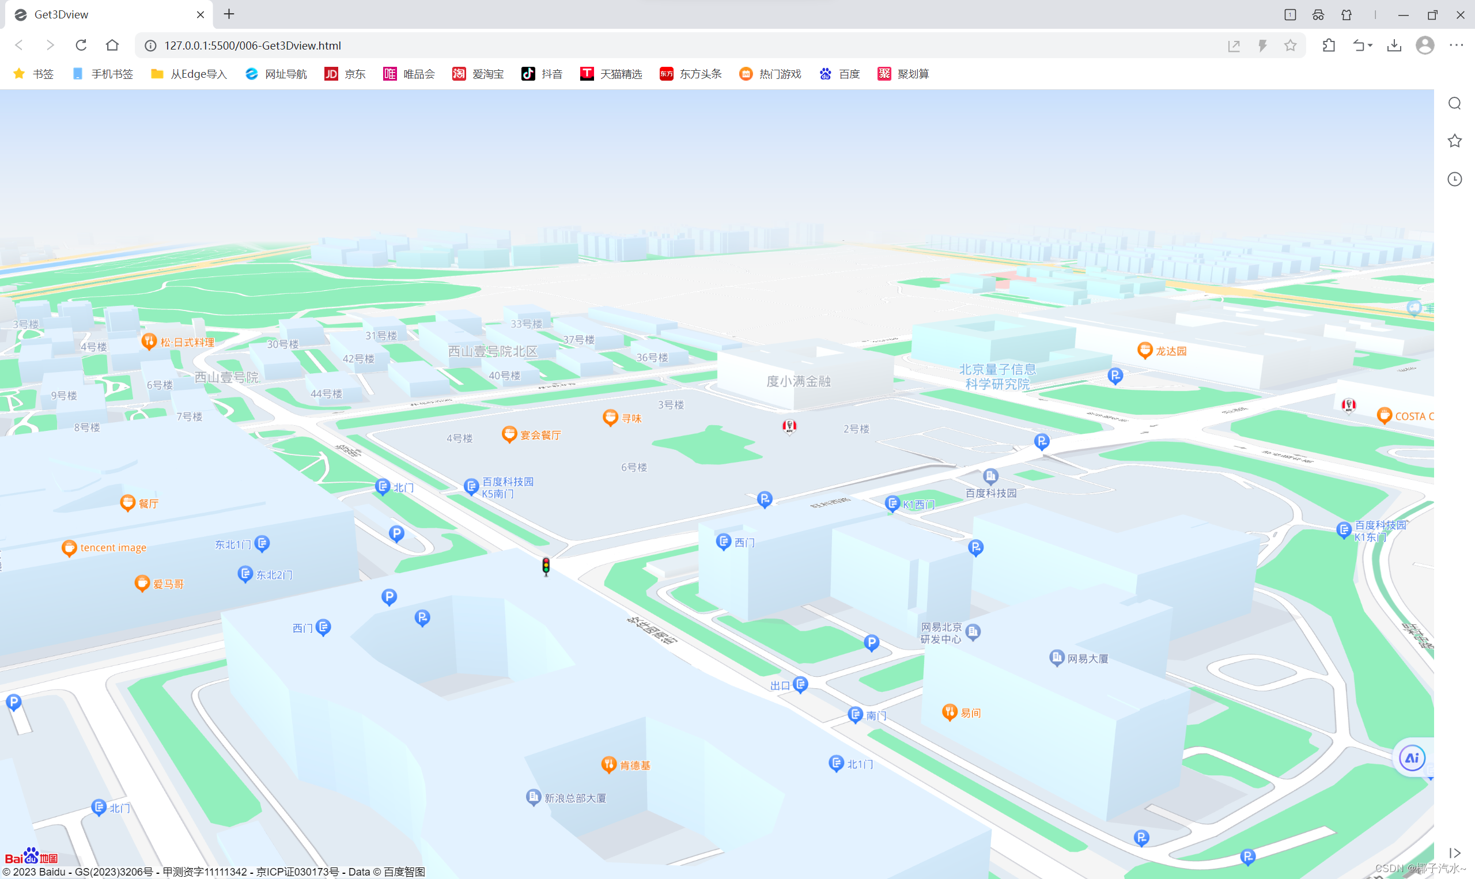Go to browser home page
The width and height of the screenshot is (1475, 879).
pos(112,46)
